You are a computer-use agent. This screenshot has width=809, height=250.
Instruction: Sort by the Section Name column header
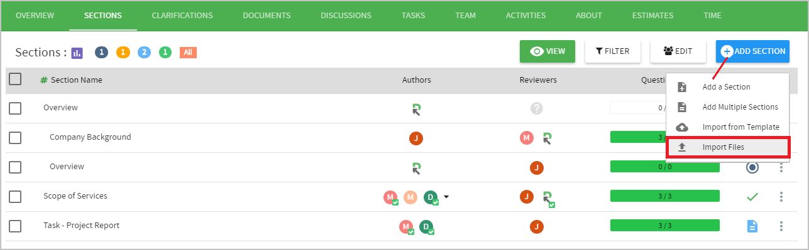[76, 80]
